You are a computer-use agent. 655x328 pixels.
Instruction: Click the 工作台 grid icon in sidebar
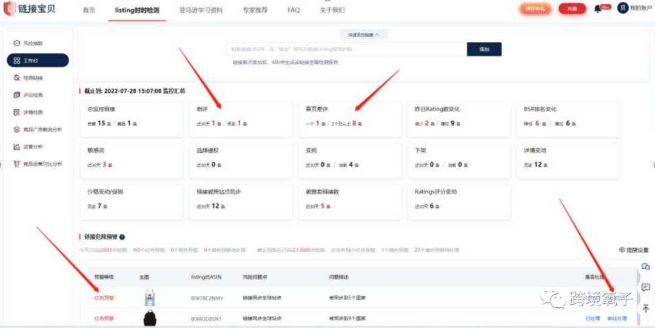point(17,61)
